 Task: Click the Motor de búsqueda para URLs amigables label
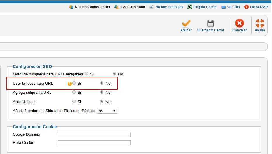coord(48,74)
